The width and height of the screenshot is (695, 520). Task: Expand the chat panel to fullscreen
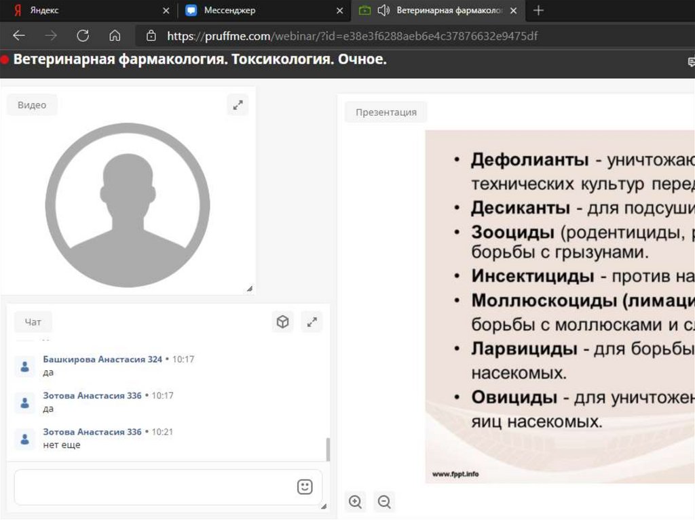coord(312,322)
